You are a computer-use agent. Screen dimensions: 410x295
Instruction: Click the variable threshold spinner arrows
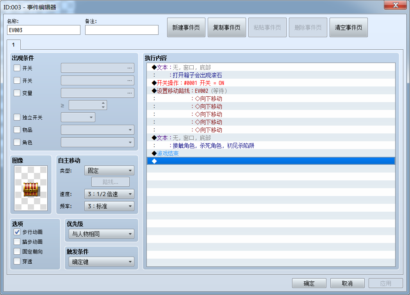coord(103,105)
